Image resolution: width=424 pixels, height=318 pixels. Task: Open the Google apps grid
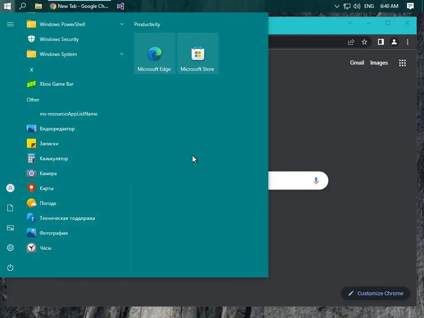[x=402, y=63]
